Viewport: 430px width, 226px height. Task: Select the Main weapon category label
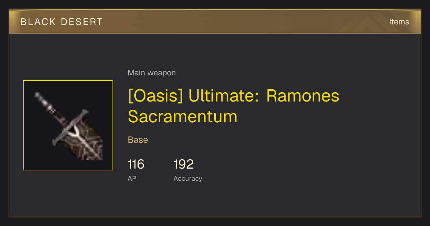tap(152, 73)
